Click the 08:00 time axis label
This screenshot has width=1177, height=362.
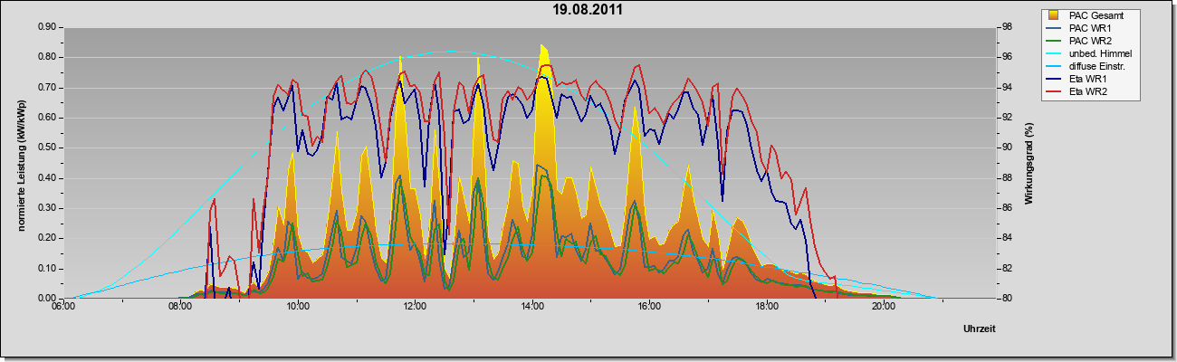tap(180, 307)
